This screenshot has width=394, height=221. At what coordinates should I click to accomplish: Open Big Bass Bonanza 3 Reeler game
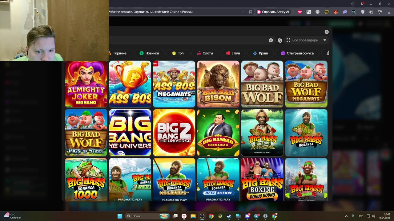(130, 180)
